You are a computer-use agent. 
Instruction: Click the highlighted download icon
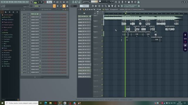point(138,2)
